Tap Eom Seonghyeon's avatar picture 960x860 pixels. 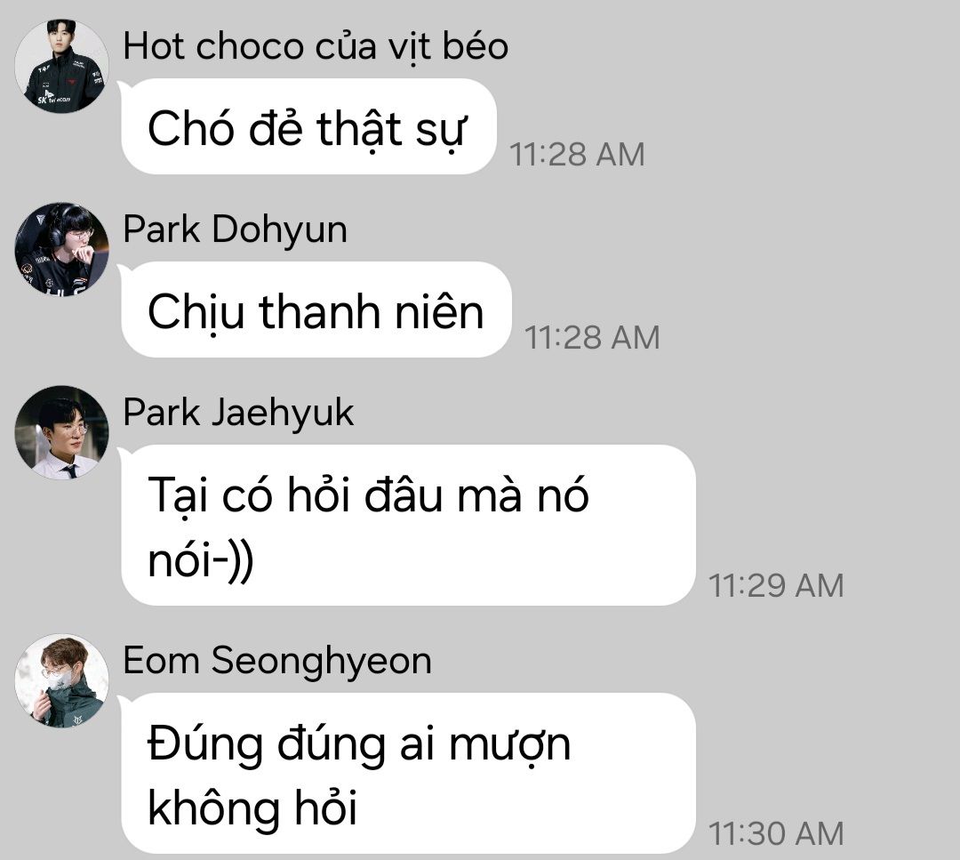tap(62, 680)
